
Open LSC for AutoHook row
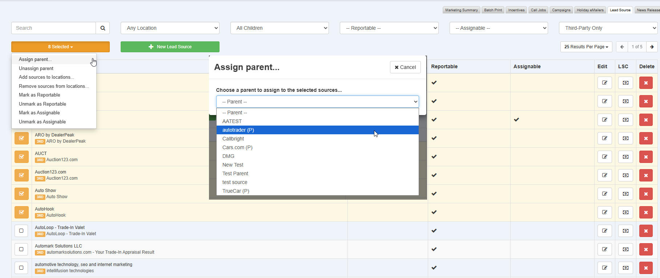pyautogui.click(x=625, y=212)
